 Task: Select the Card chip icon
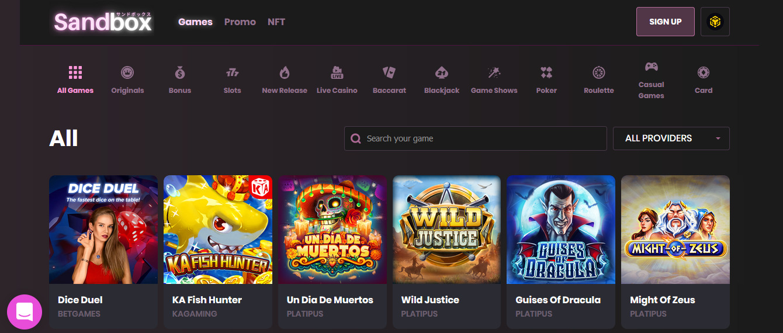[704, 72]
